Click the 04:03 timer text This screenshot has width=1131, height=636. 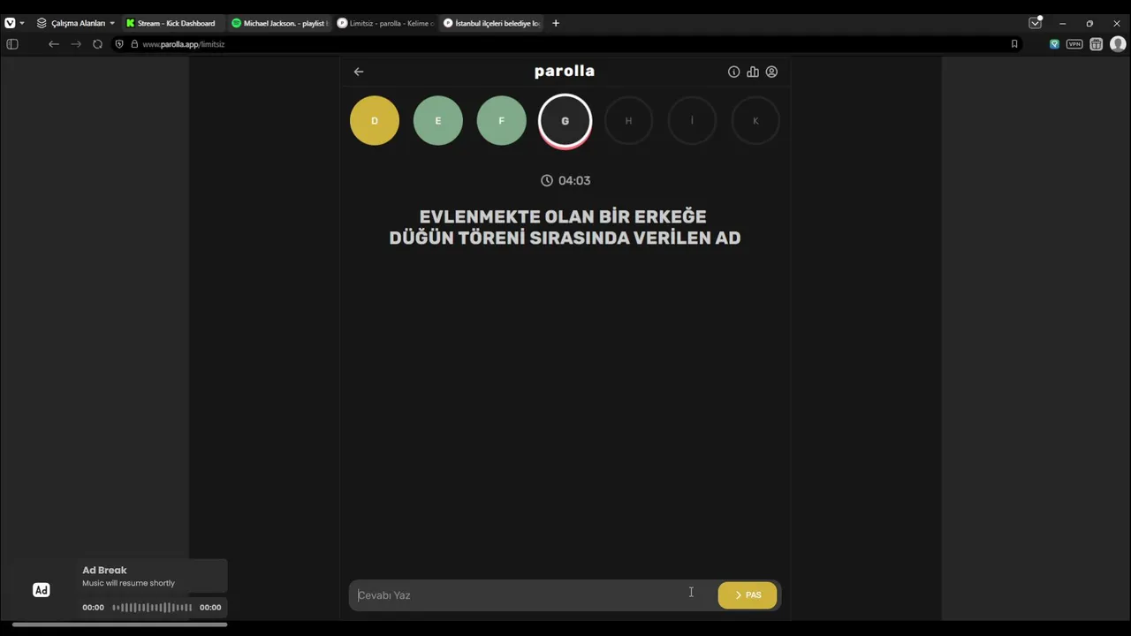tap(574, 180)
